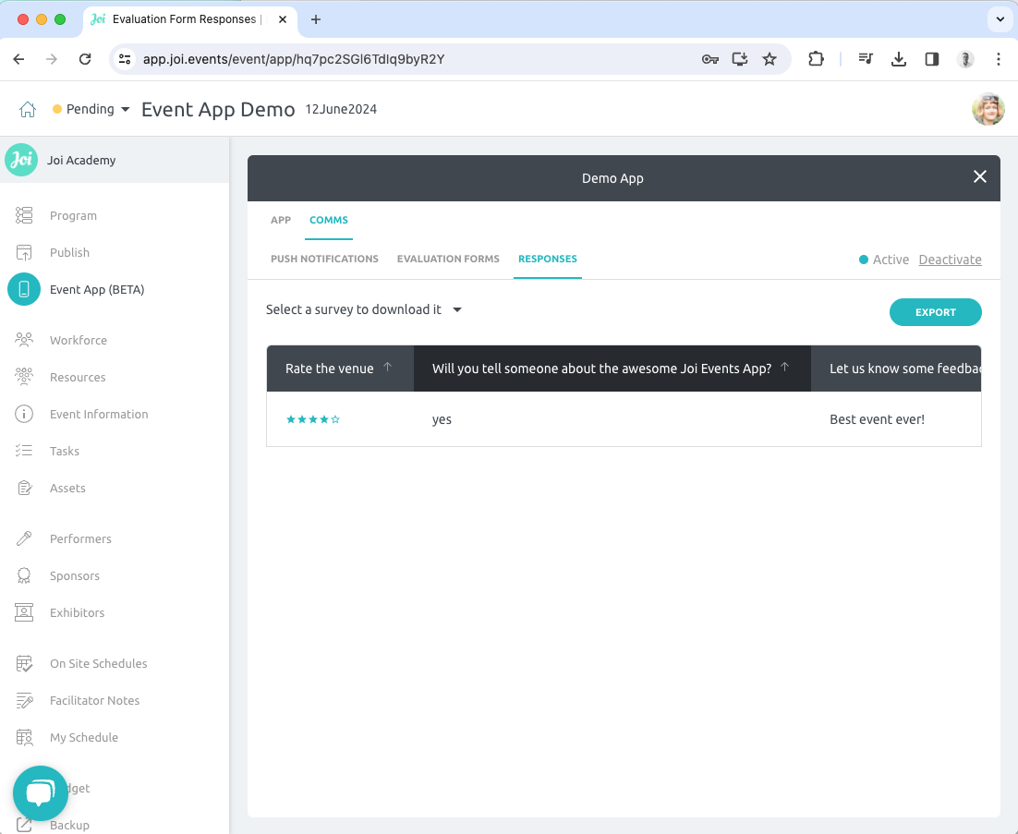Image resolution: width=1018 pixels, height=834 pixels.
Task: Click the EXPORT button
Action: [935, 312]
